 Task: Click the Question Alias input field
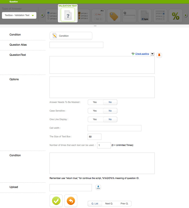76,45
